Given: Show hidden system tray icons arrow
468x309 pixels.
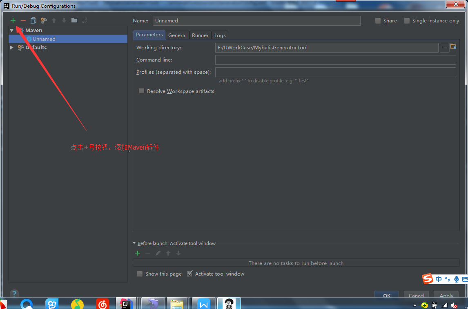Looking at the screenshot, I should click(x=415, y=305).
